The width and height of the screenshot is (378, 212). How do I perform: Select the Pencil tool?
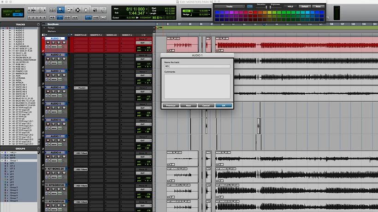pyautogui.click(x=103, y=10)
